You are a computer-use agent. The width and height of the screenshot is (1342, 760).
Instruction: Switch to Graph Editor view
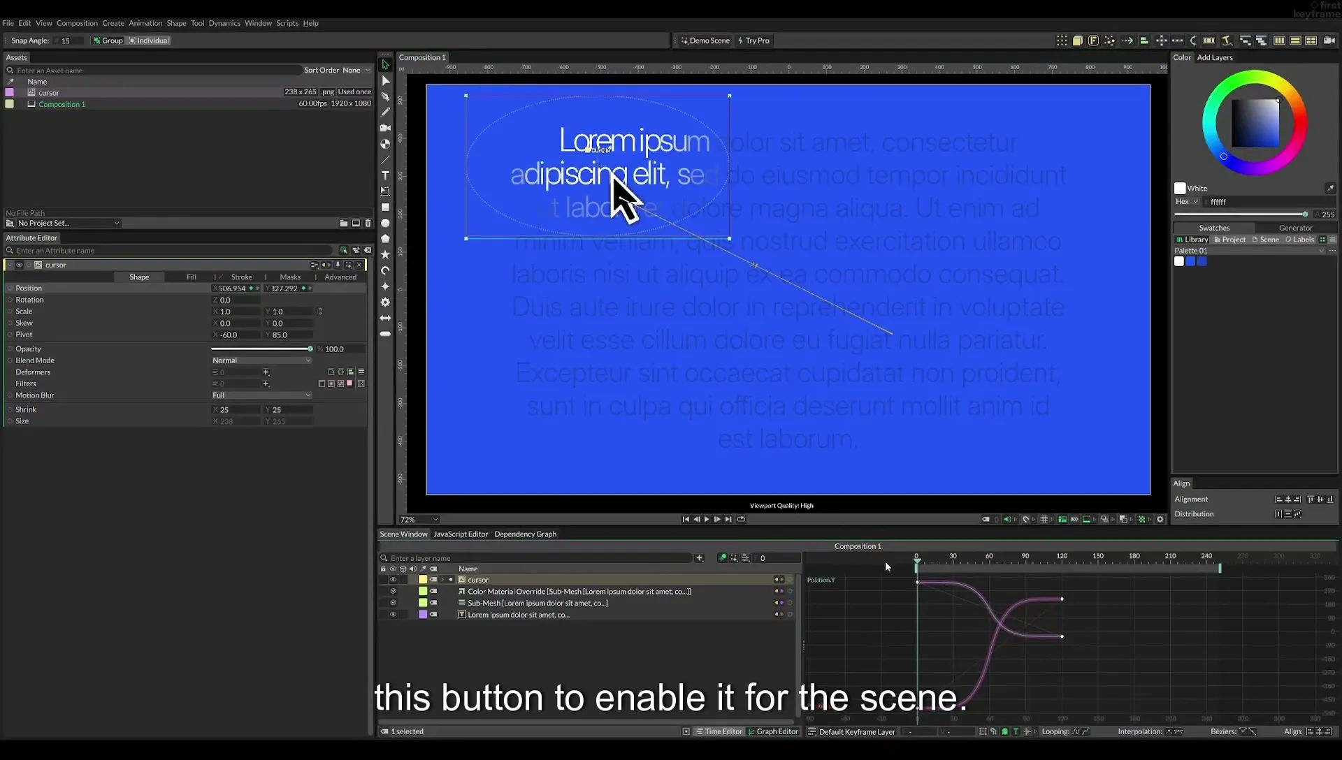coord(773,731)
